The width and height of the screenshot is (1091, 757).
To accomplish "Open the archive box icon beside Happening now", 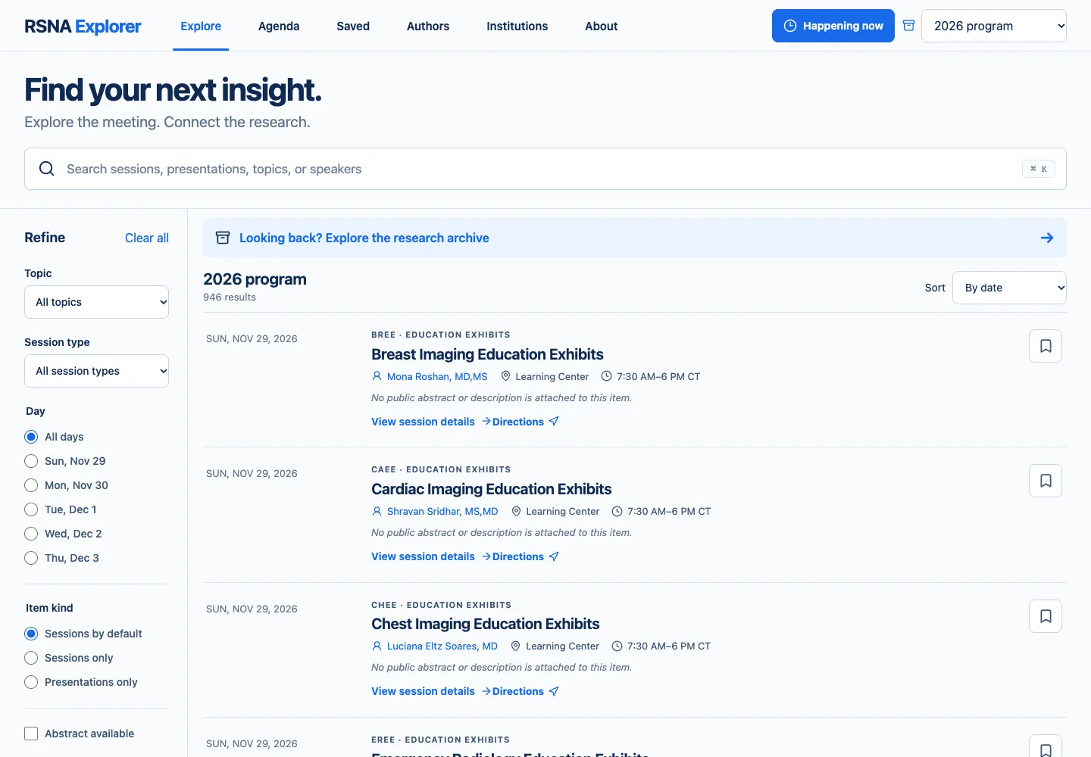I will tap(908, 26).
